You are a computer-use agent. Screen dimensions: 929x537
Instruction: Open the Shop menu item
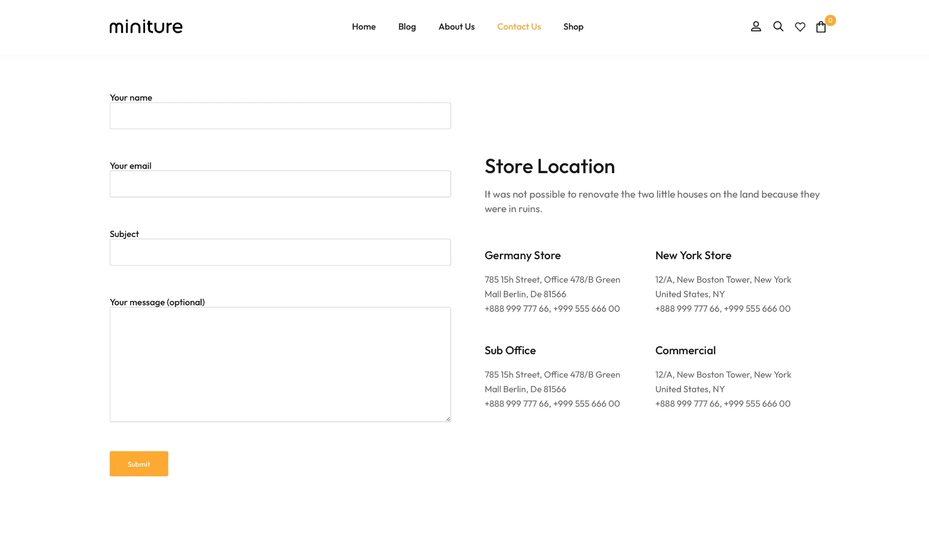[573, 27]
